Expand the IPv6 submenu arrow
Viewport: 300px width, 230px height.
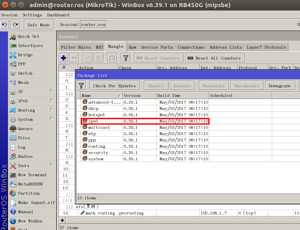pyautogui.click(x=51, y=101)
